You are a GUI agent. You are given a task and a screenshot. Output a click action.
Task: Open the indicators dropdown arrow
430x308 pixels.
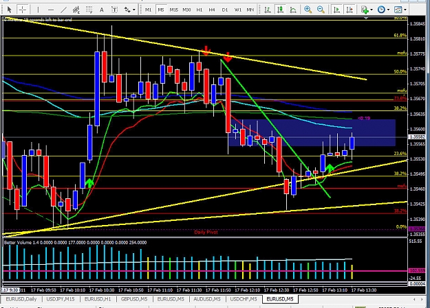click(x=372, y=10)
